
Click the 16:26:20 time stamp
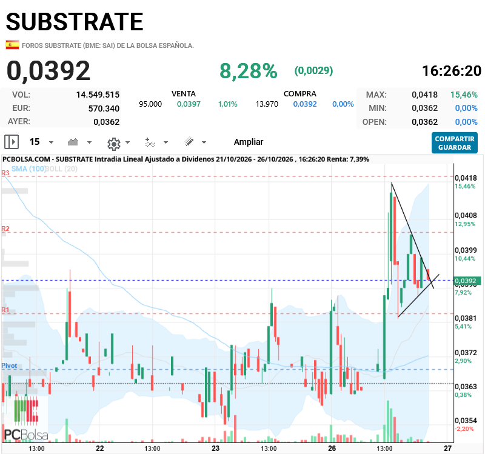[452, 71]
